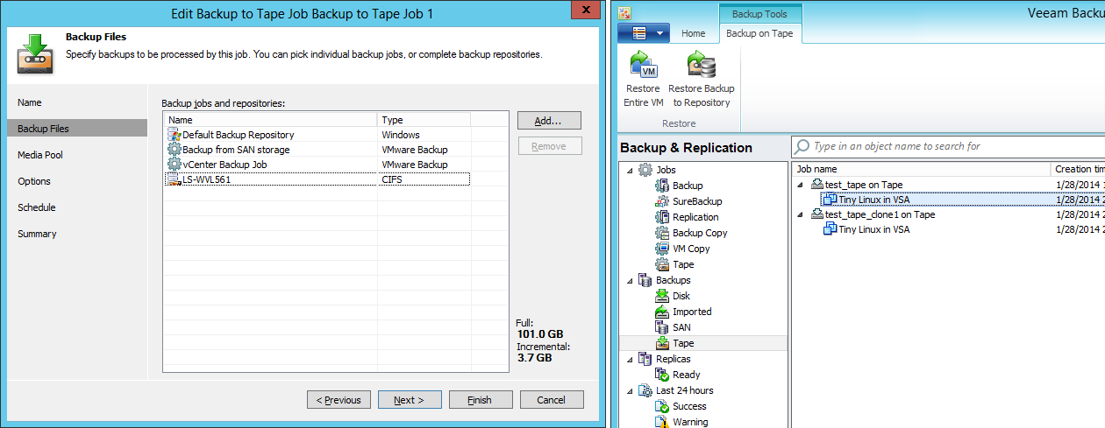
Task: Click vCenter Backup Job gear icon
Action: pyautogui.click(x=175, y=165)
